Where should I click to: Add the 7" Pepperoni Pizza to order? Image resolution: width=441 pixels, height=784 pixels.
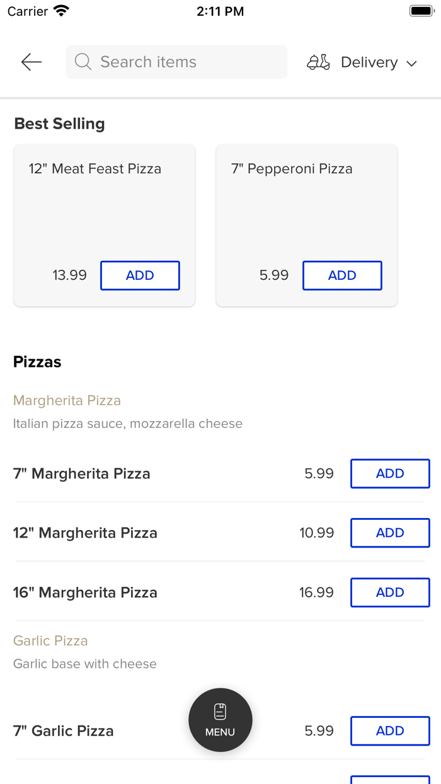coord(342,275)
